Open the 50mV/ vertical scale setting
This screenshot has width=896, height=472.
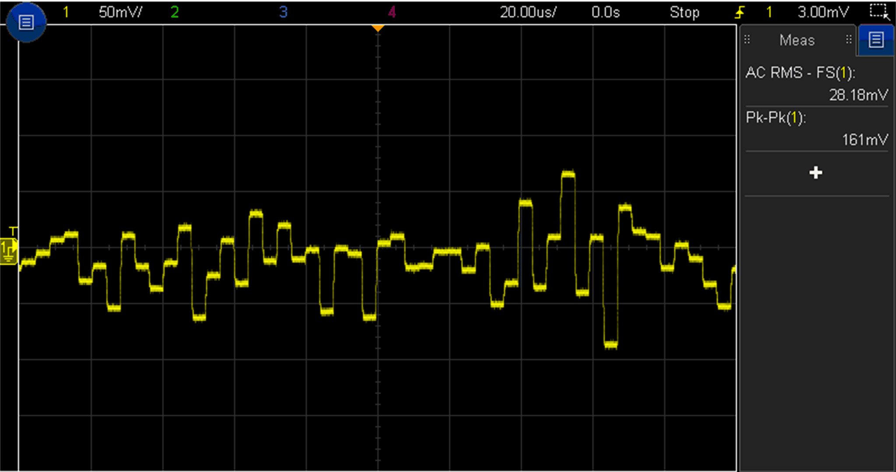(x=120, y=12)
